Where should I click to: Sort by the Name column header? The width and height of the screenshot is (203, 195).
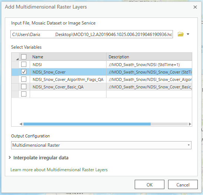pyautogui.click(x=68, y=57)
